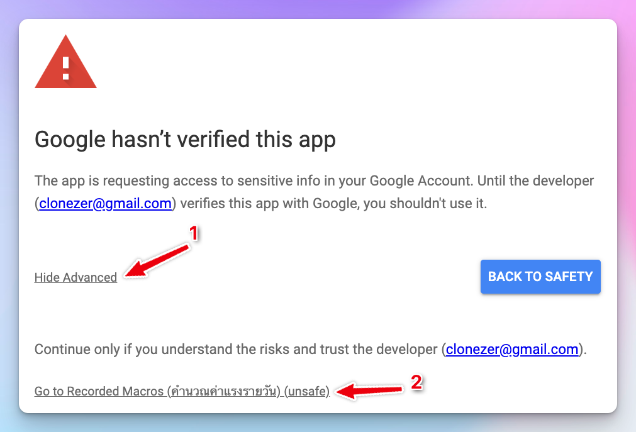The height and width of the screenshot is (432, 636).
Task: Go to Recorded Macros (unsafe) link
Action: point(101,391)
